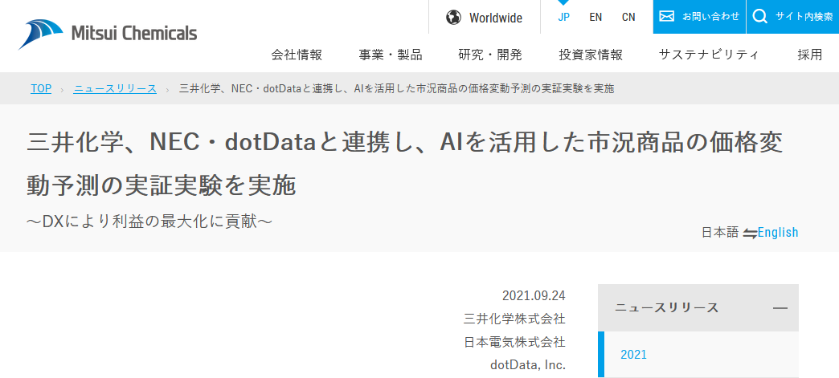Click the swap arrows icon beside English
Screen dimensions: 839x378
(x=750, y=234)
